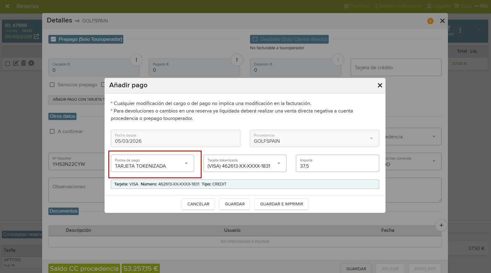
Task: Click the CANCELAR button
Action: pyautogui.click(x=198, y=204)
